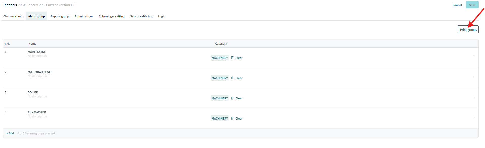The height and width of the screenshot is (148, 485).
Task: Click the MACHINERY tag in MAIN ENGINE row
Action: pos(220,58)
